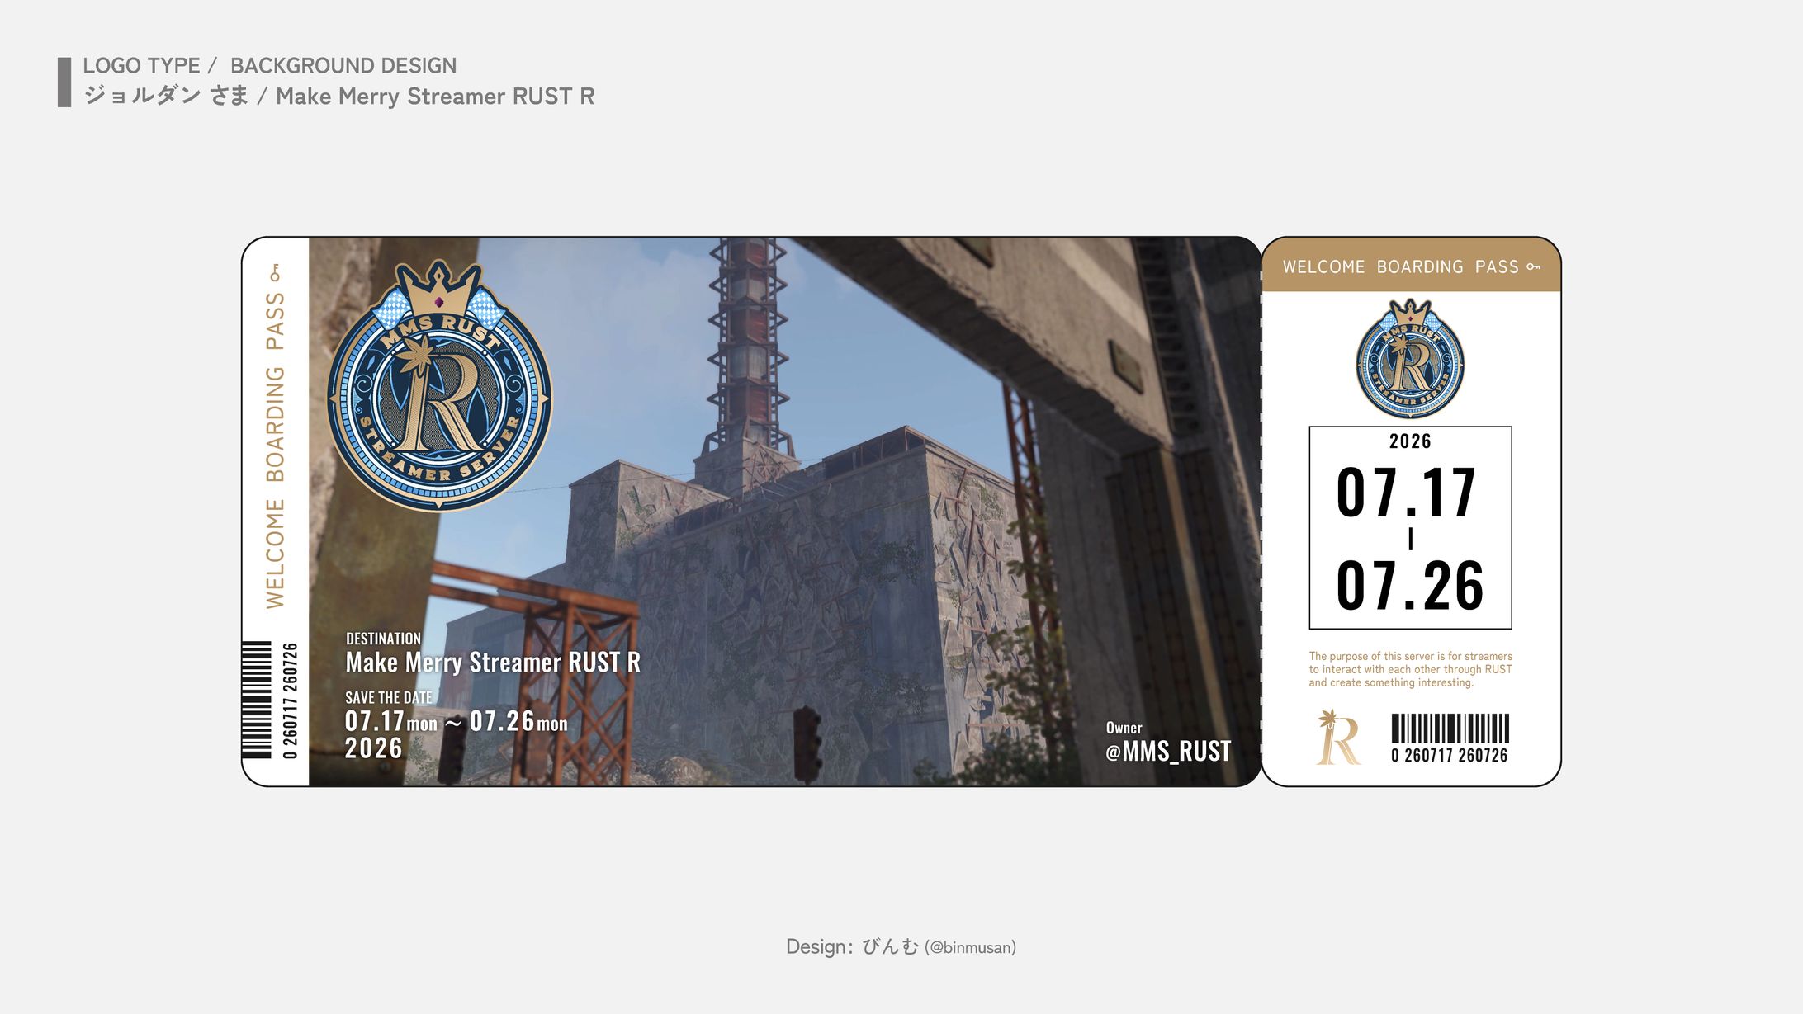This screenshot has width=1803, height=1014.
Task: Click the large MMS Rust Streamer Server emblem
Action: point(439,386)
